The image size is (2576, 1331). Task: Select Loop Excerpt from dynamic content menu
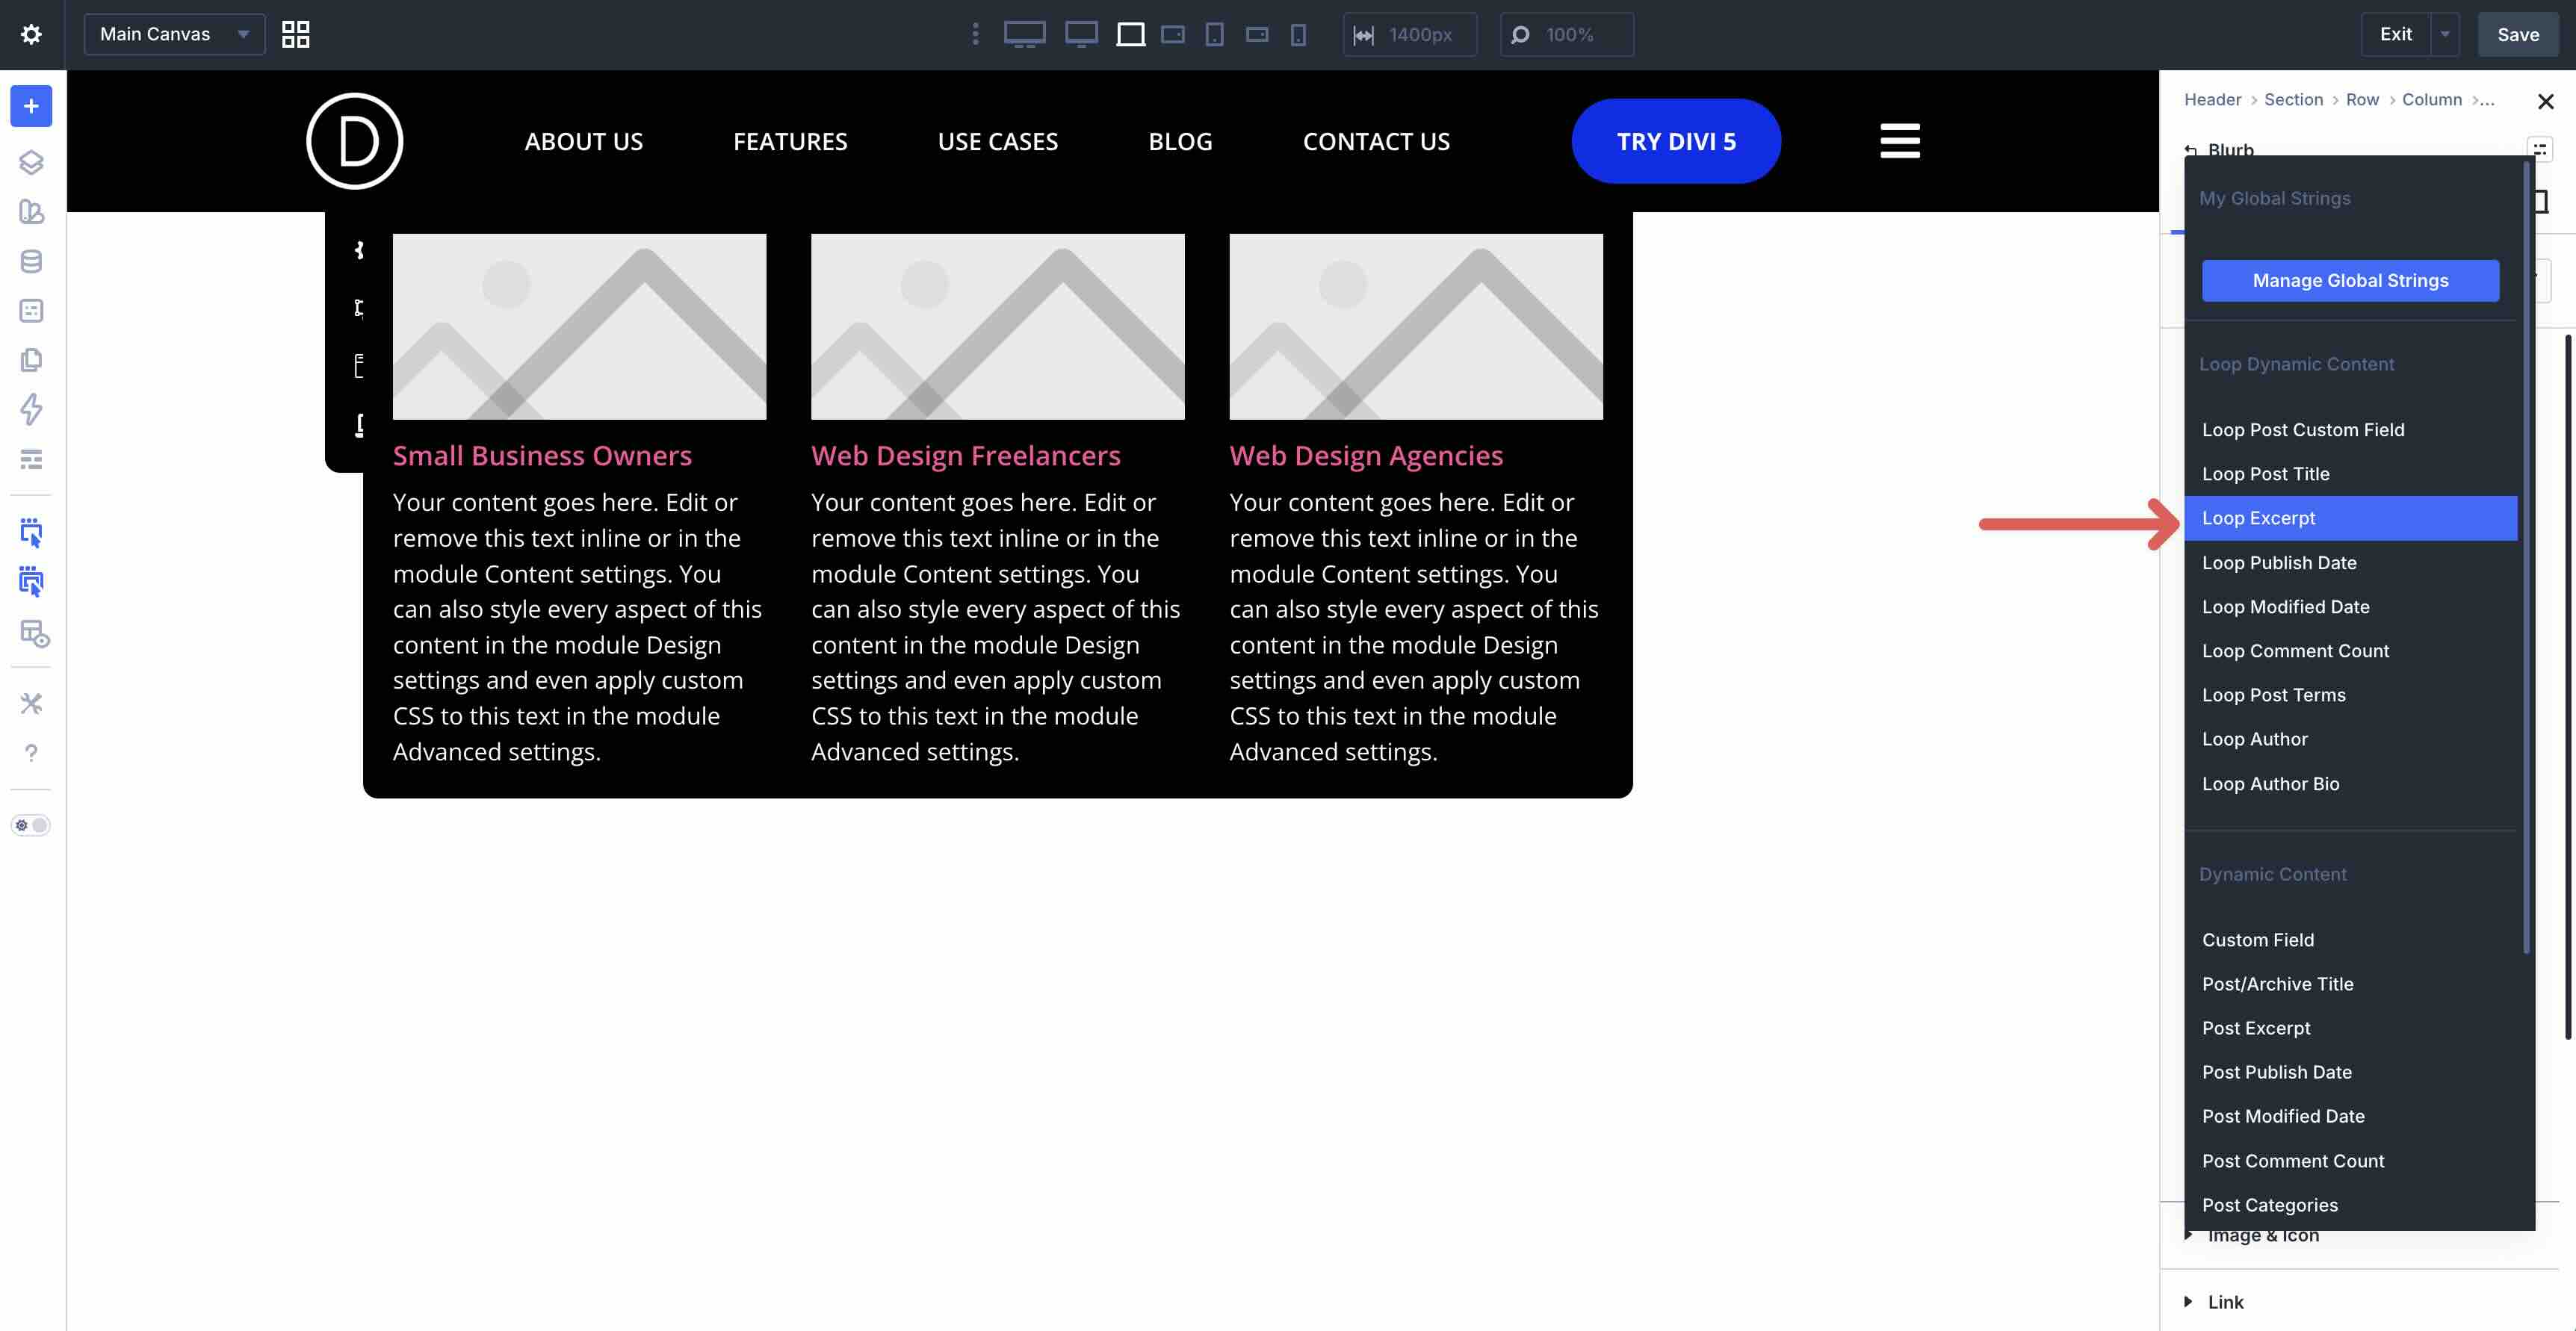(2258, 518)
